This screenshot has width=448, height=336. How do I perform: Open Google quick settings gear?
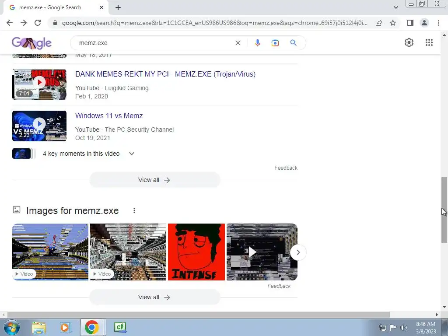coord(409,42)
